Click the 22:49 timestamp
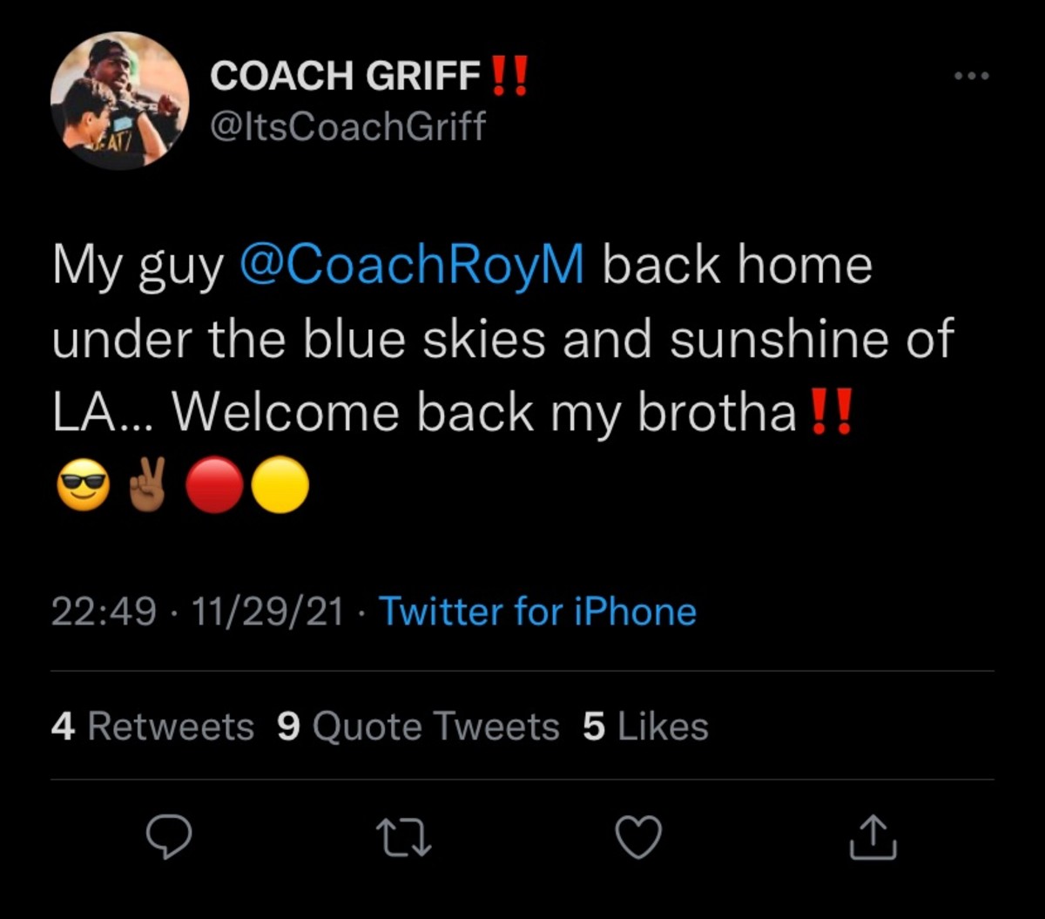Image resolution: width=1045 pixels, height=919 pixels. click(104, 612)
